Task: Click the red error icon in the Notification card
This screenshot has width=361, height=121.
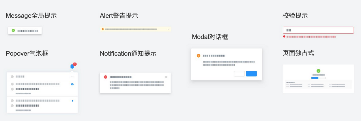Action: 106,77
